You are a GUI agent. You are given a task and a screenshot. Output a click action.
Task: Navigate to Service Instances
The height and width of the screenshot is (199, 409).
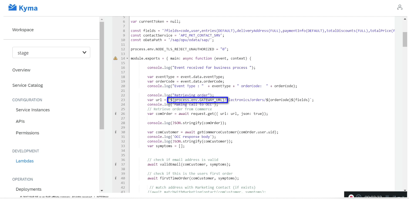point(33,110)
